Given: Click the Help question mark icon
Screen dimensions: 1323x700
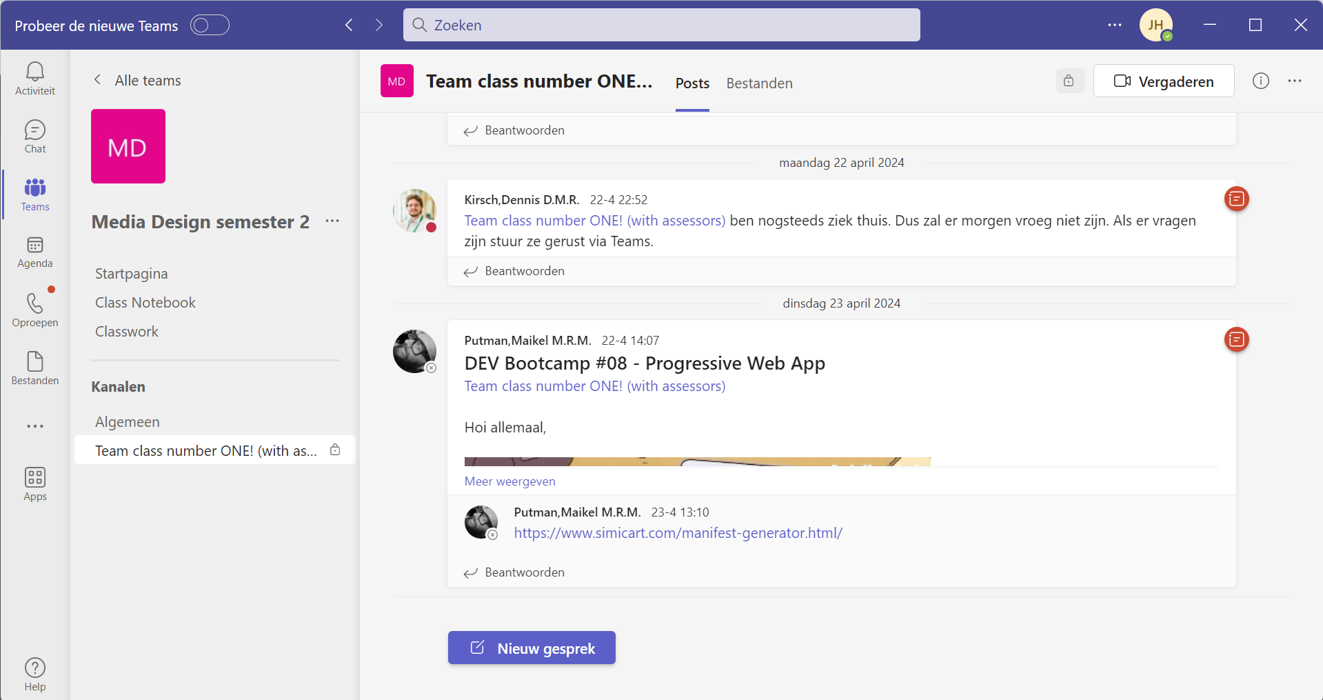Looking at the screenshot, I should tap(35, 674).
